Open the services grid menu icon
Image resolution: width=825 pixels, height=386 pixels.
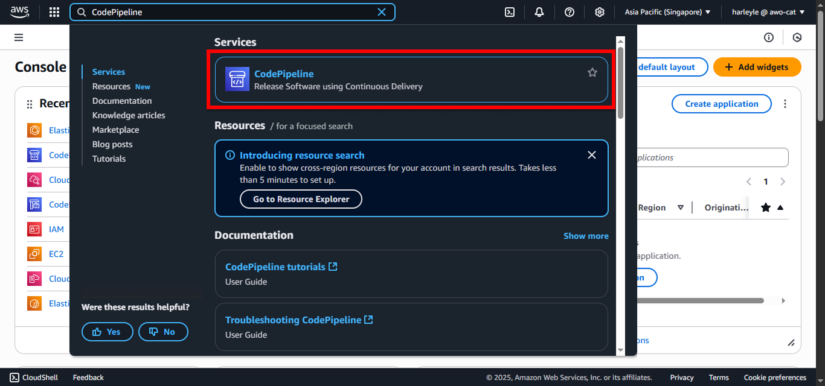(54, 12)
